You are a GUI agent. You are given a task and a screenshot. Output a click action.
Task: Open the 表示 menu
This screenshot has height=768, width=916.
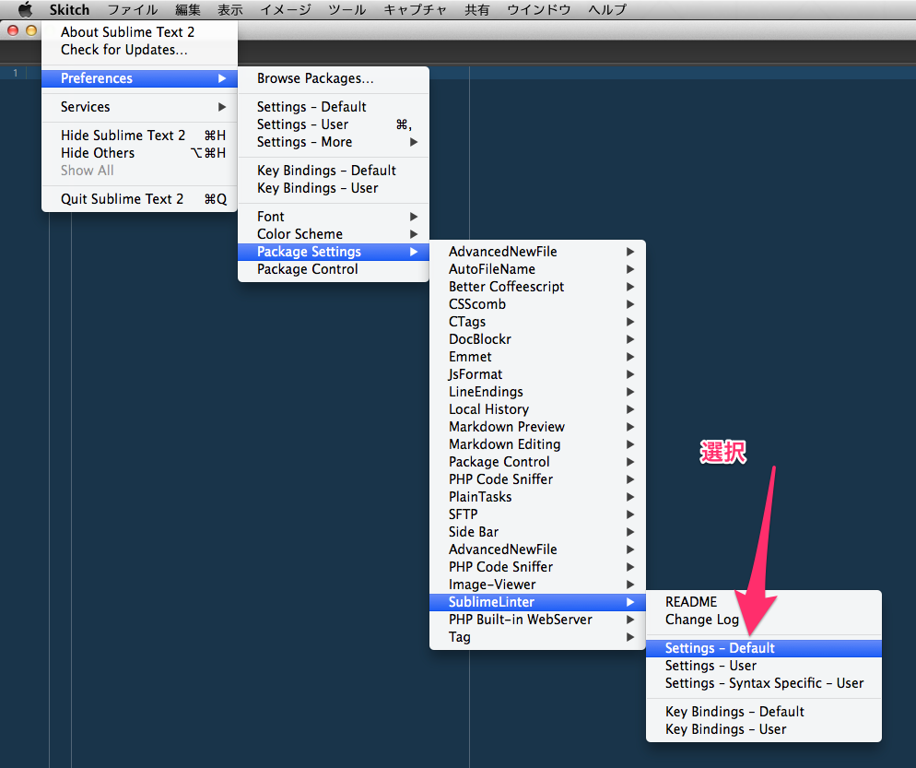tap(230, 9)
